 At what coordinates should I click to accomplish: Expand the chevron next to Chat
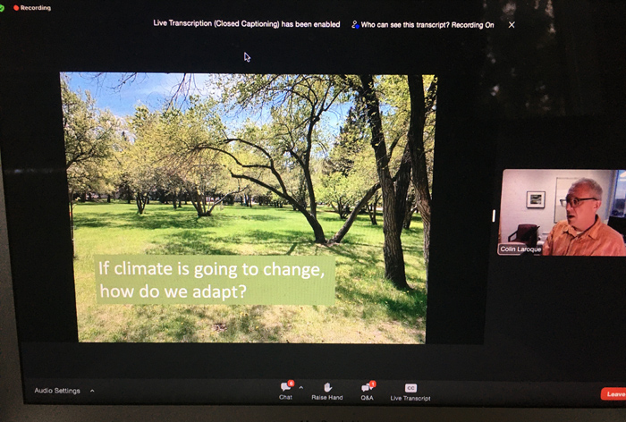pyautogui.click(x=300, y=387)
